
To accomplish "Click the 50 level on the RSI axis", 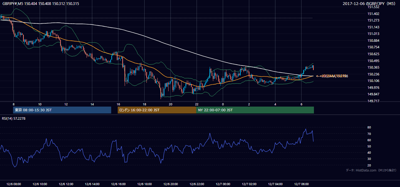I will point(369,146).
